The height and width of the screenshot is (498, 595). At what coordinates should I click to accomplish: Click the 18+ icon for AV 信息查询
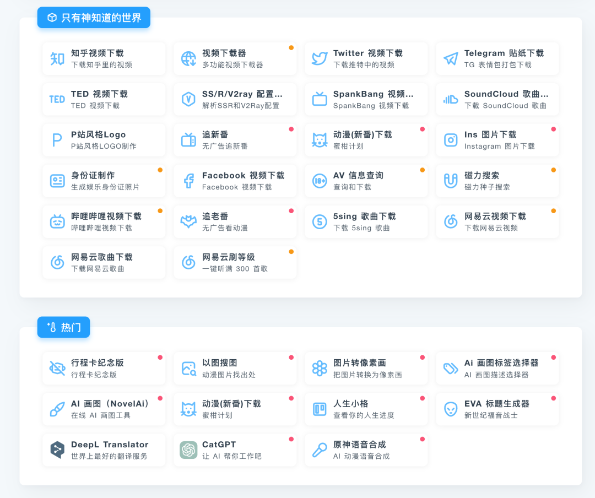(320, 181)
